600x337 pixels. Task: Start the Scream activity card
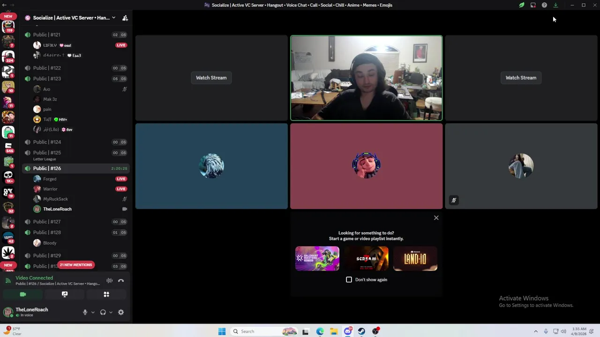(366, 258)
